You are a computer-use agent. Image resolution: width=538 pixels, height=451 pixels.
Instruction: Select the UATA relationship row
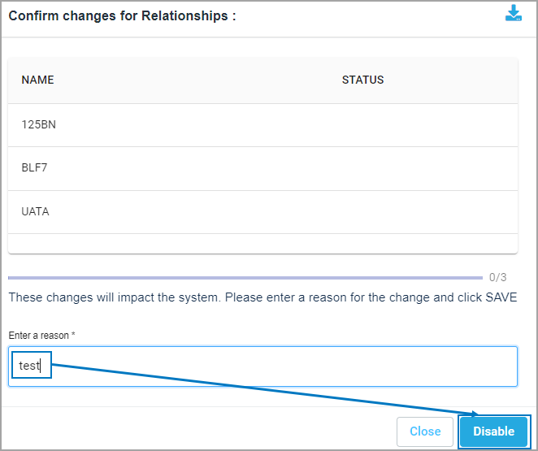[36, 211]
